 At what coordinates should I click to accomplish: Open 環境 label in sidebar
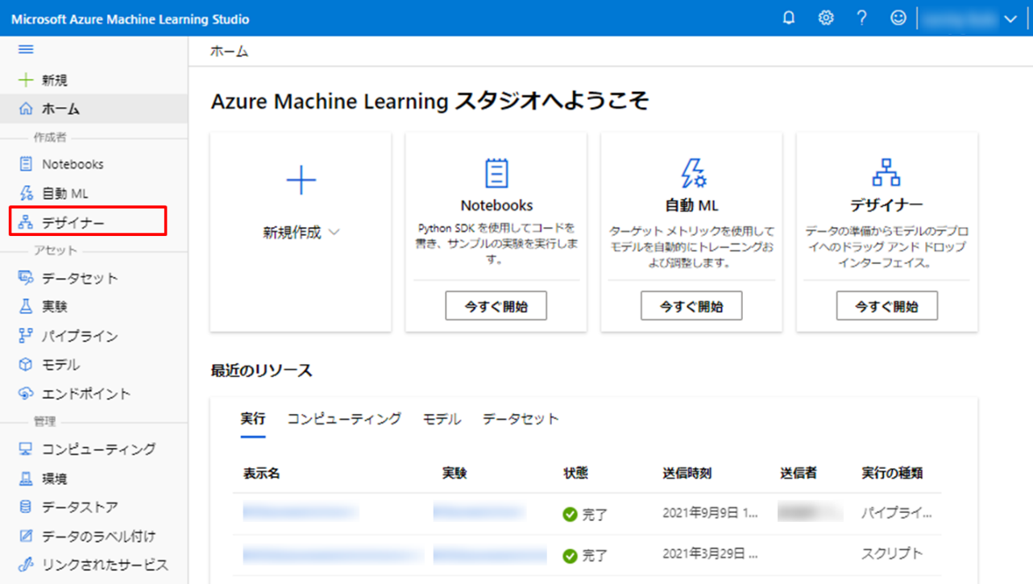(55, 478)
